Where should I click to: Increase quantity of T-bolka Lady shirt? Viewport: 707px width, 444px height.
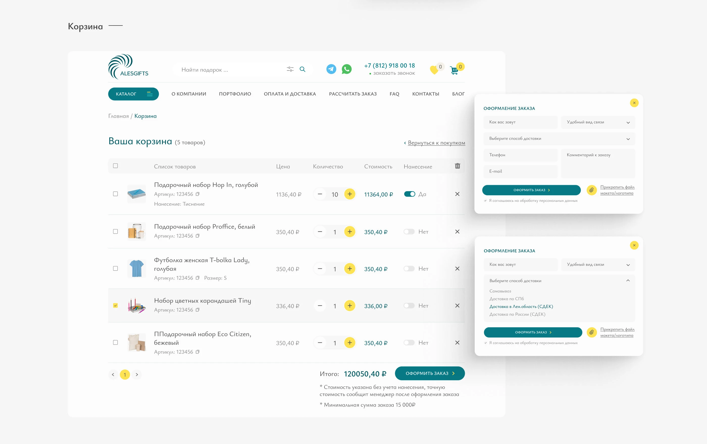[x=350, y=269]
